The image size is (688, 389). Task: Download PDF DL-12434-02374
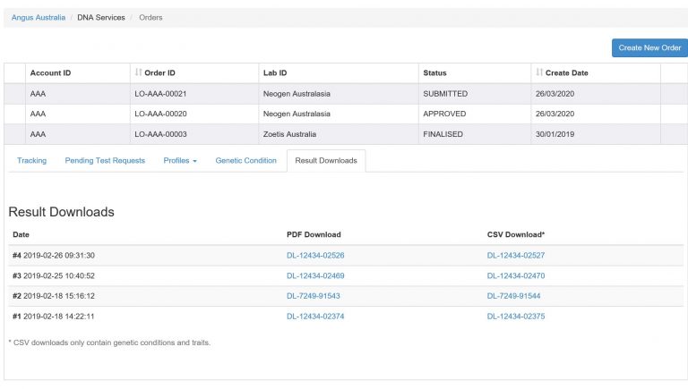(x=315, y=317)
